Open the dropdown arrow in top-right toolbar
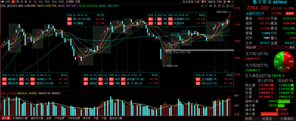Viewport: 296px width, 121px height. 232,2
